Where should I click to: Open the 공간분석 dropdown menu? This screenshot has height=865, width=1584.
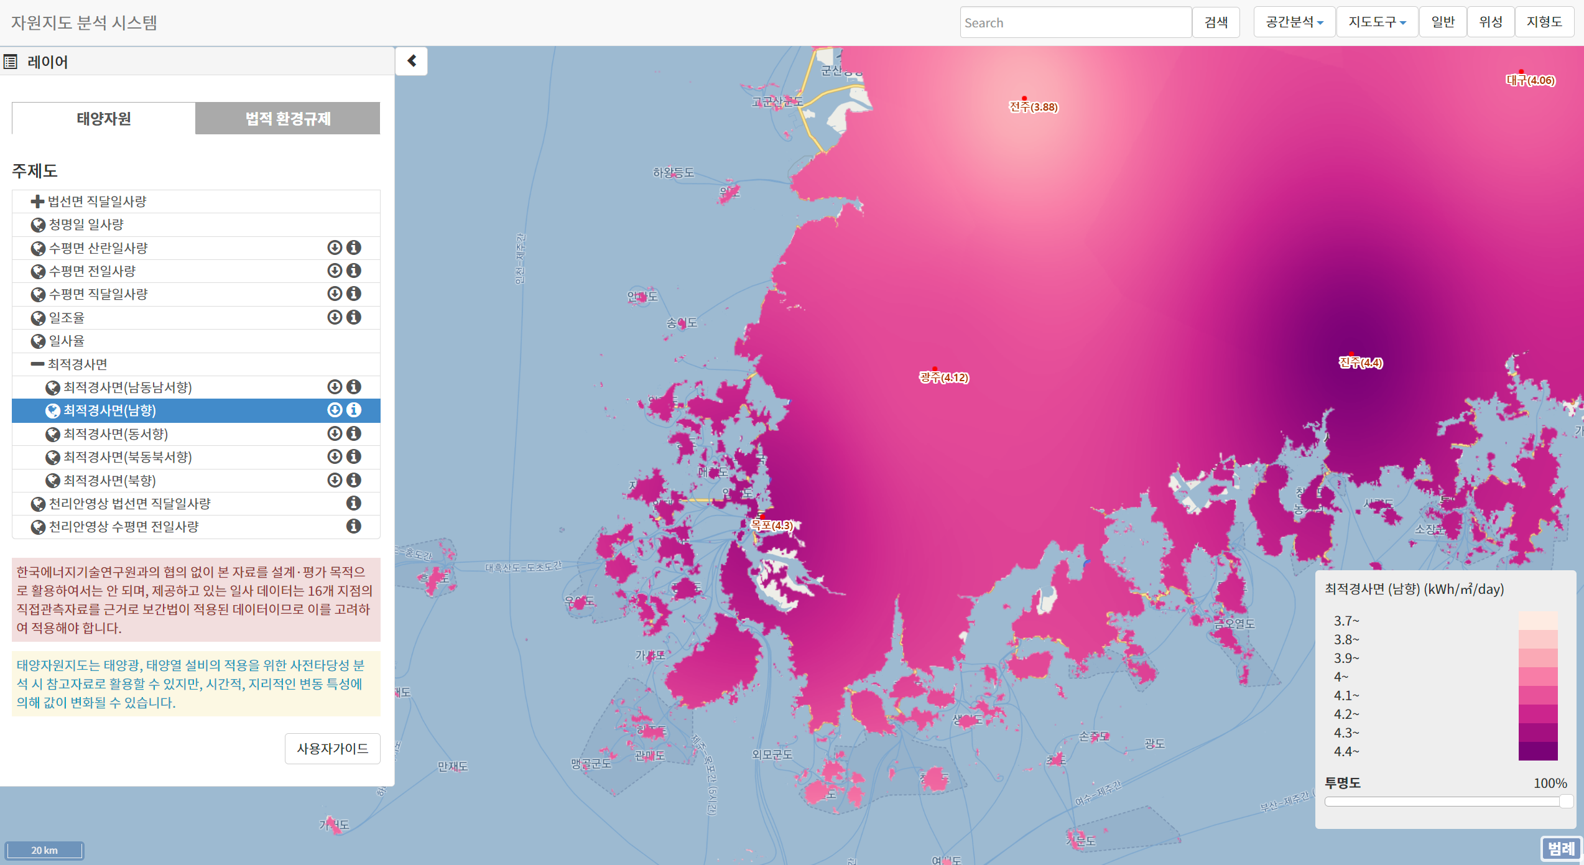[1294, 22]
